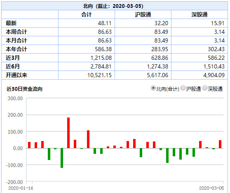Viewport: 230px width, 193px height.
Task: Click the 深股通 column header in table
Action: coord(199,14)
